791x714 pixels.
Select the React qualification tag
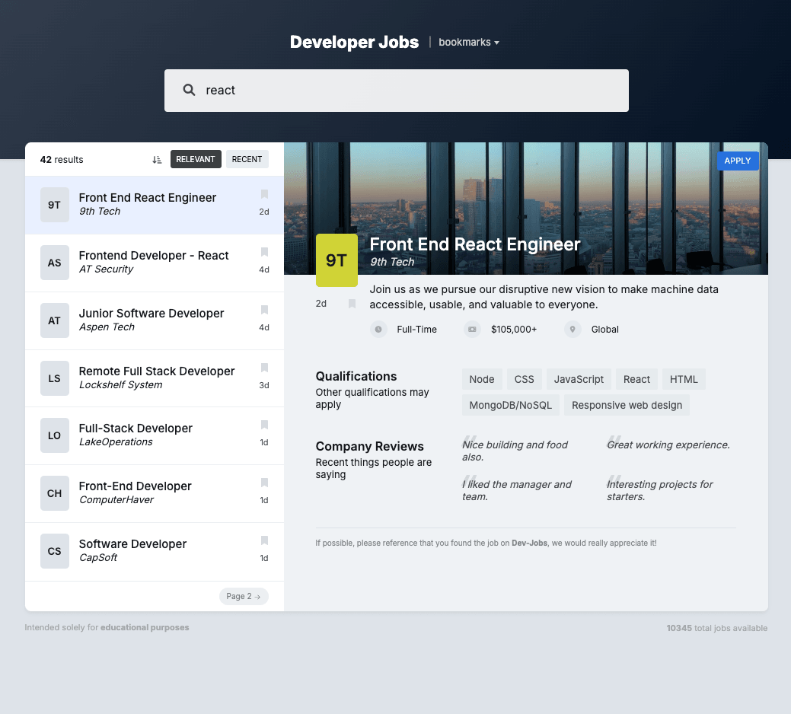(x=636, y=378)
